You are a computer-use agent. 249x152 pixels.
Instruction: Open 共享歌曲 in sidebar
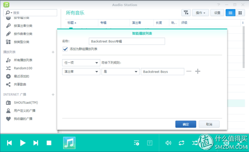(20, 84)
